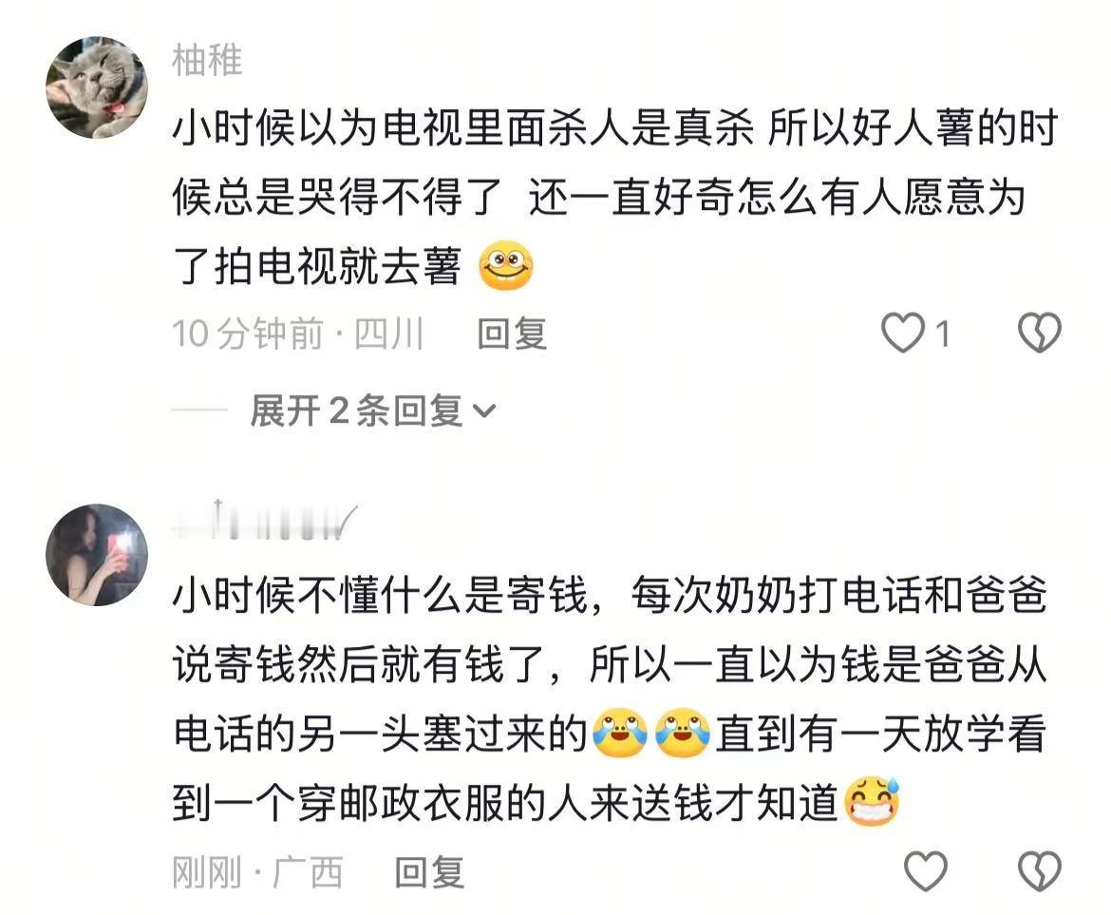
Task: Like the 广西 comment with heart icon
Action: point(926,871)
